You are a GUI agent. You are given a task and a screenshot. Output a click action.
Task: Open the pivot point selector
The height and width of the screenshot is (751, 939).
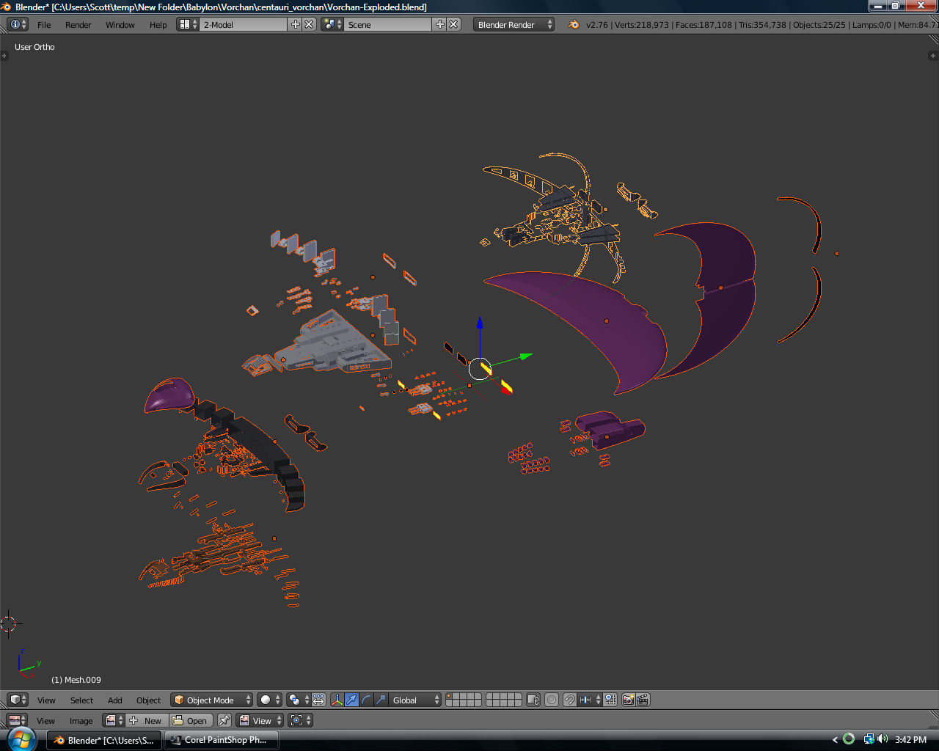pos(299,700)
